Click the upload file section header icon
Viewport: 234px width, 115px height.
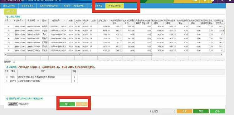(7, 98)
